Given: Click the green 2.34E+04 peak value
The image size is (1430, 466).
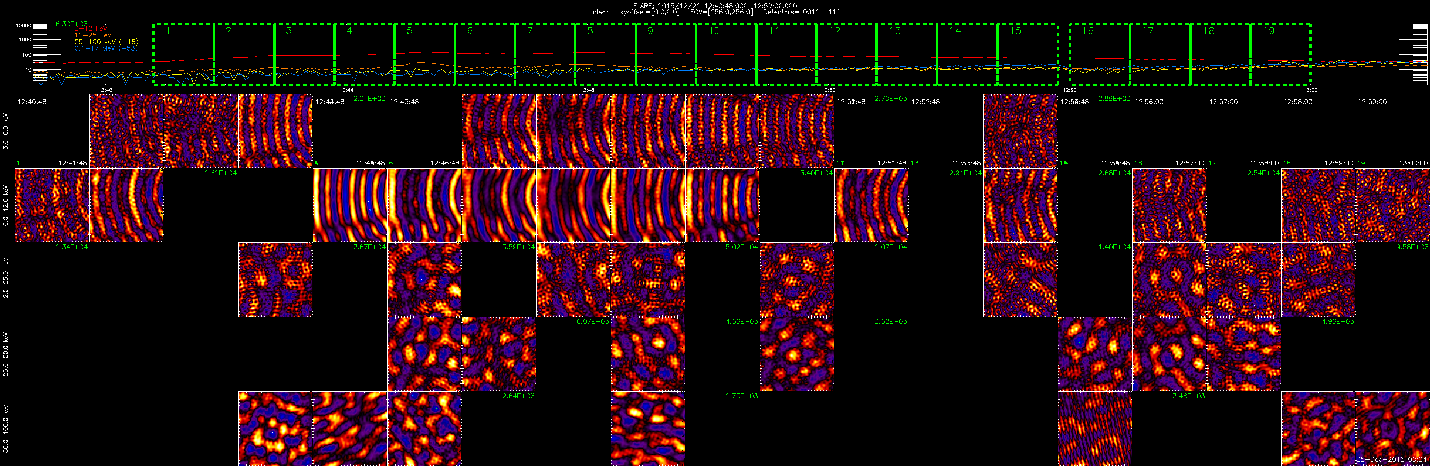Looking at the screenshot, I should click(71, 247).
